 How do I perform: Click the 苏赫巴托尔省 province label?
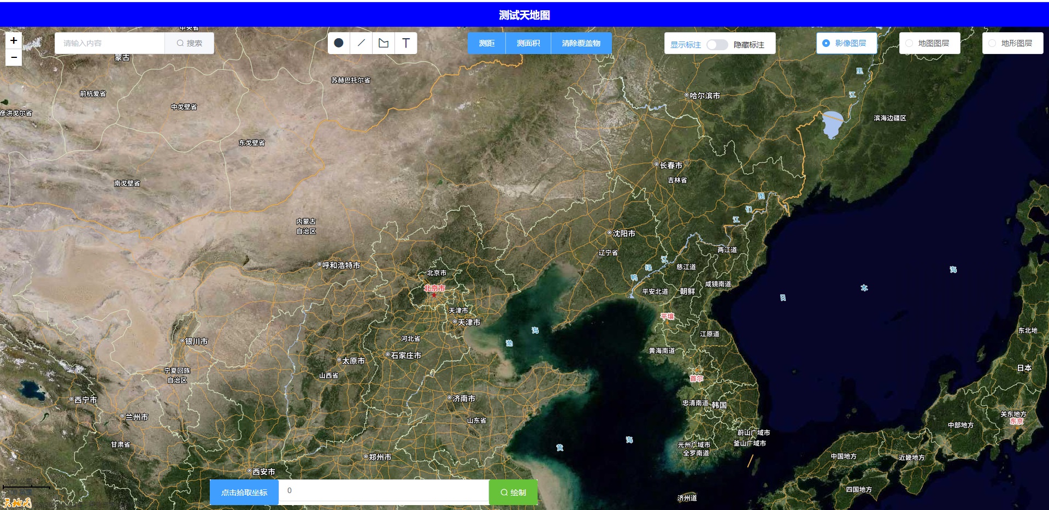(351, 80)
